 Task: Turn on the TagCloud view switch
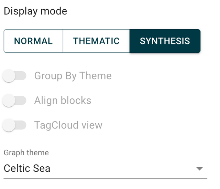click(14, 125)
